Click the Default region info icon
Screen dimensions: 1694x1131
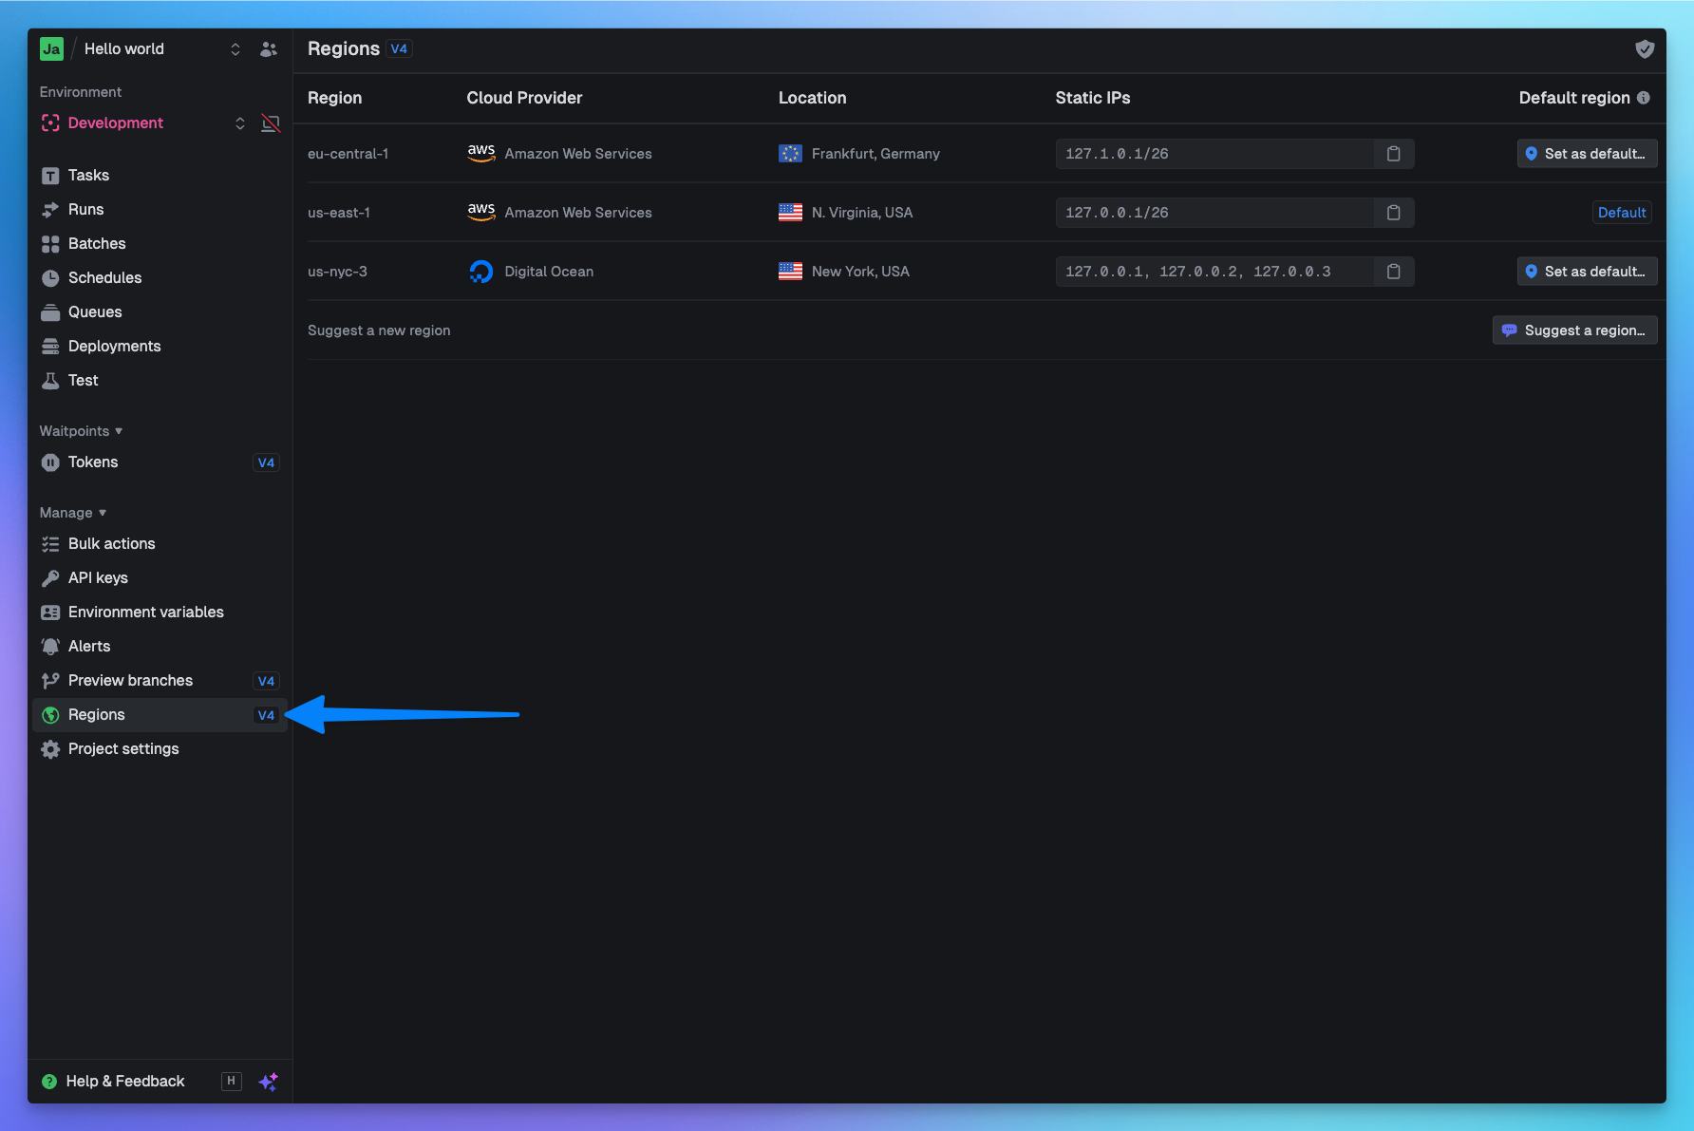coord(1644,98)
